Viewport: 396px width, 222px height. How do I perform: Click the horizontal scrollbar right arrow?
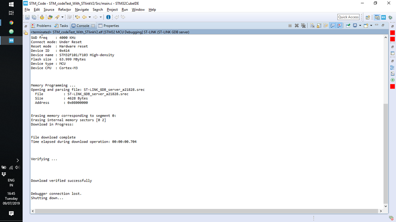click(381, 211)
